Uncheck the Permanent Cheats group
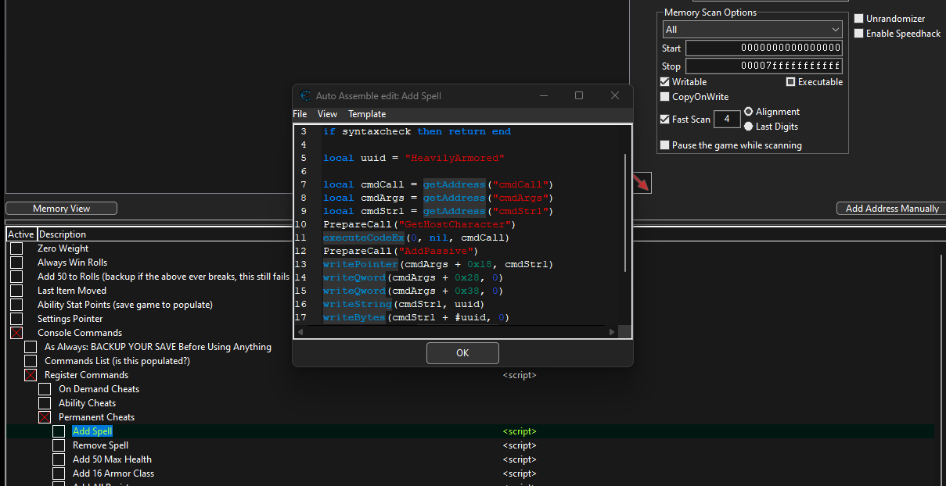 tap(45, 417)
